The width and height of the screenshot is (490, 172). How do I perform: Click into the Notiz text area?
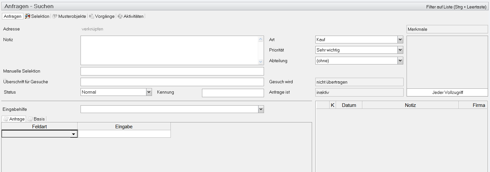coord(169,50)
